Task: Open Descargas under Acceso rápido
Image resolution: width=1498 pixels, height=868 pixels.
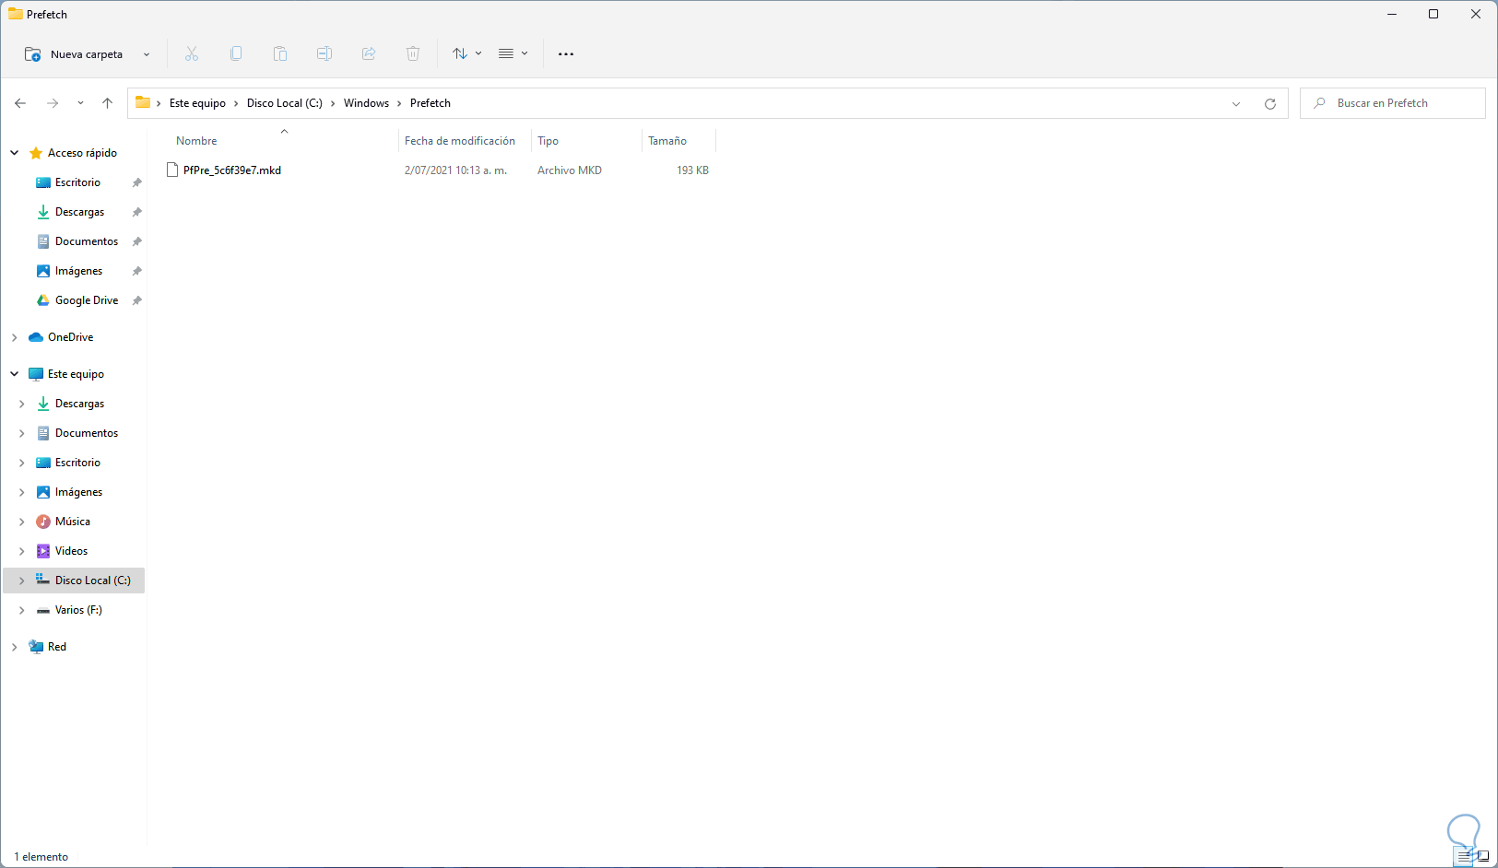Action: [79, 212]
